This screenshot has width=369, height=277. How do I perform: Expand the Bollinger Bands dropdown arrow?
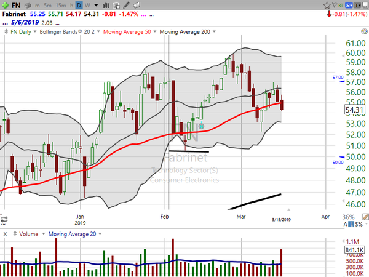tap(98, 31)
